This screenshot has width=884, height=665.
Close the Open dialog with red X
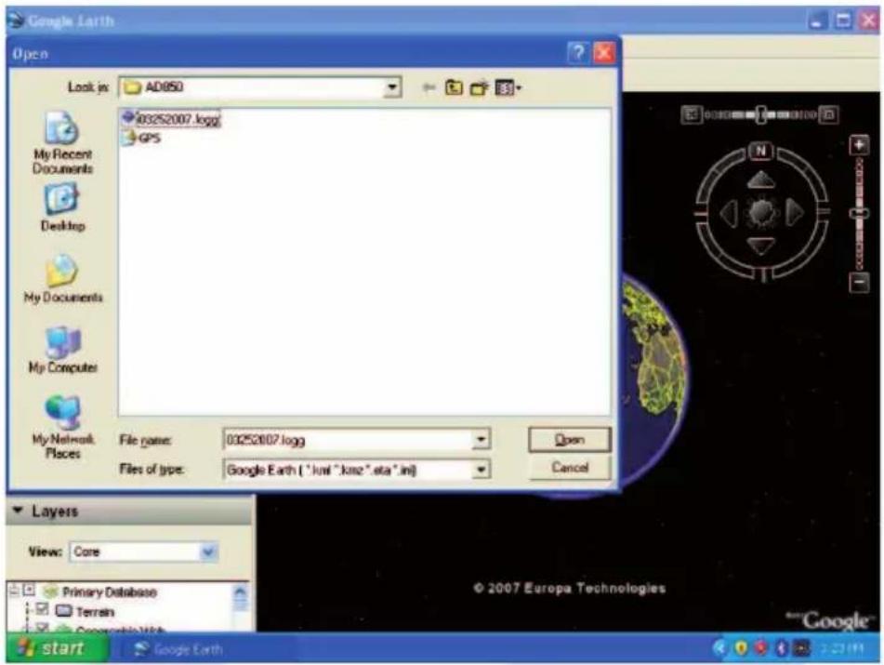(604, 53)
